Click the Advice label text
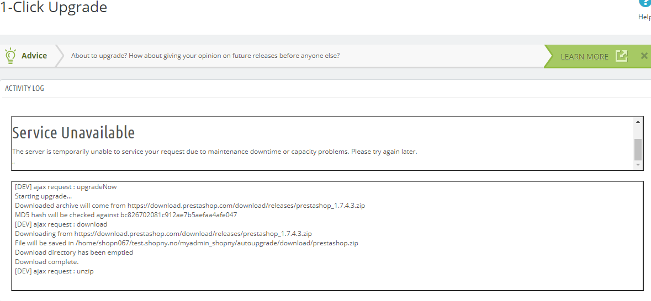The width and height of the screenshot is (651, 301). click(x=34, y=56)
